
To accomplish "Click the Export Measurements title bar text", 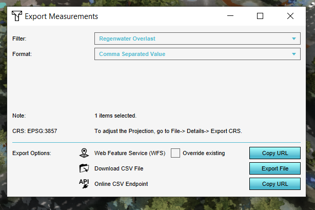I will pos(62,16).
